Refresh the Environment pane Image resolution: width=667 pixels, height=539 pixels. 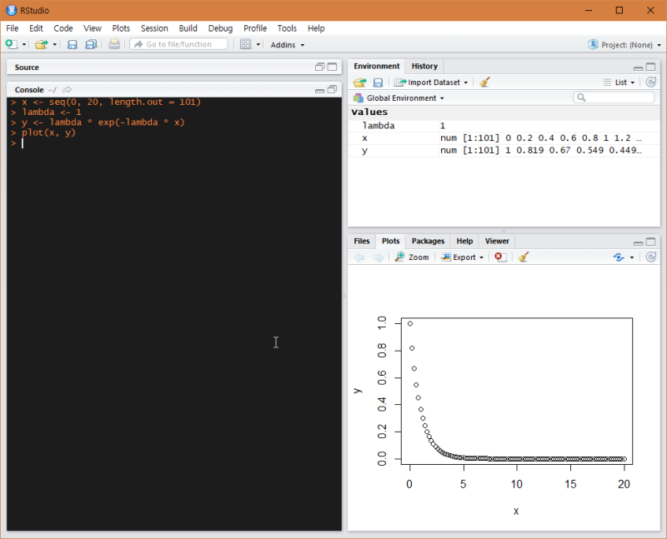click(651, 82)
